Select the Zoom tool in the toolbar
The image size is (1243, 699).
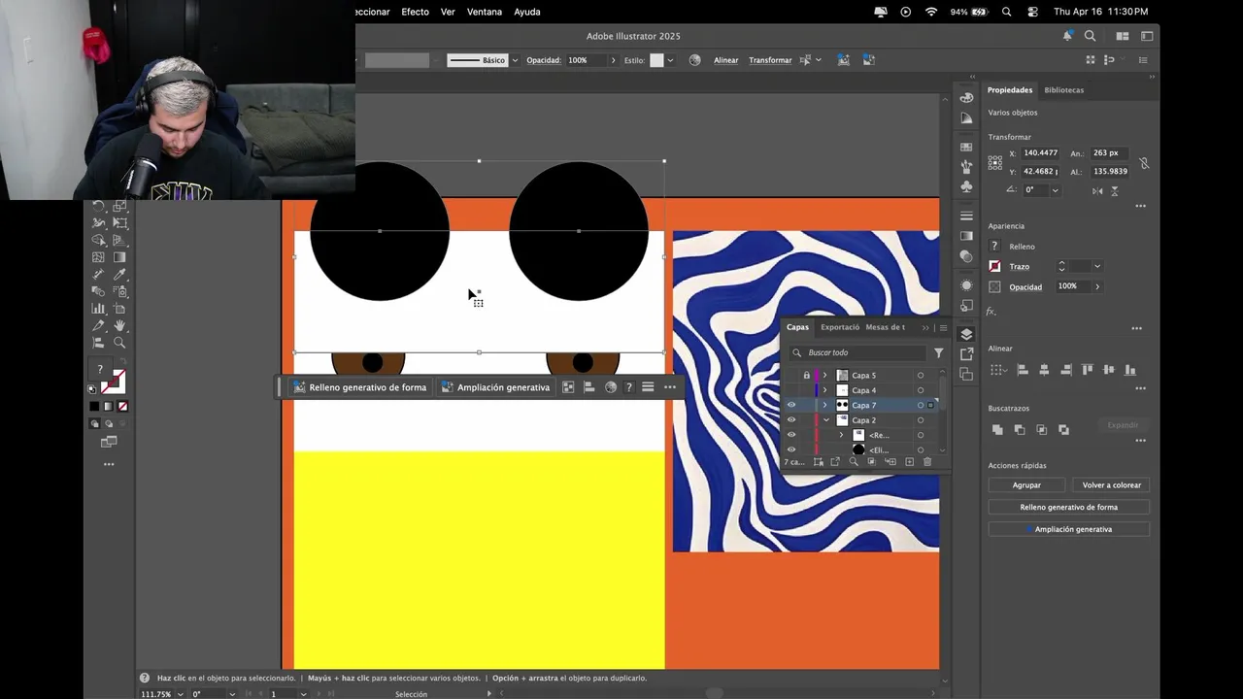(x=119, y=343)
